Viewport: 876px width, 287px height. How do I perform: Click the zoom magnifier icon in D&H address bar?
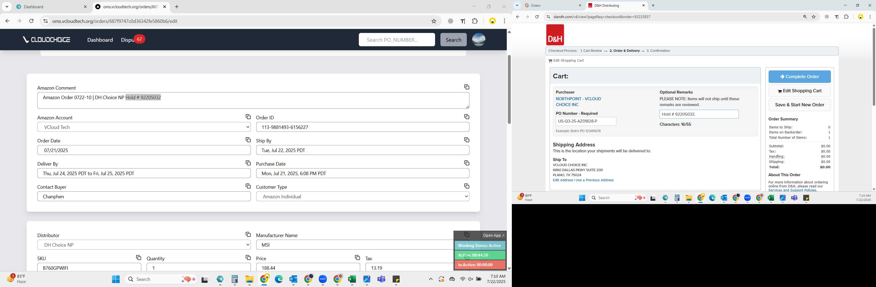[805, 16]
